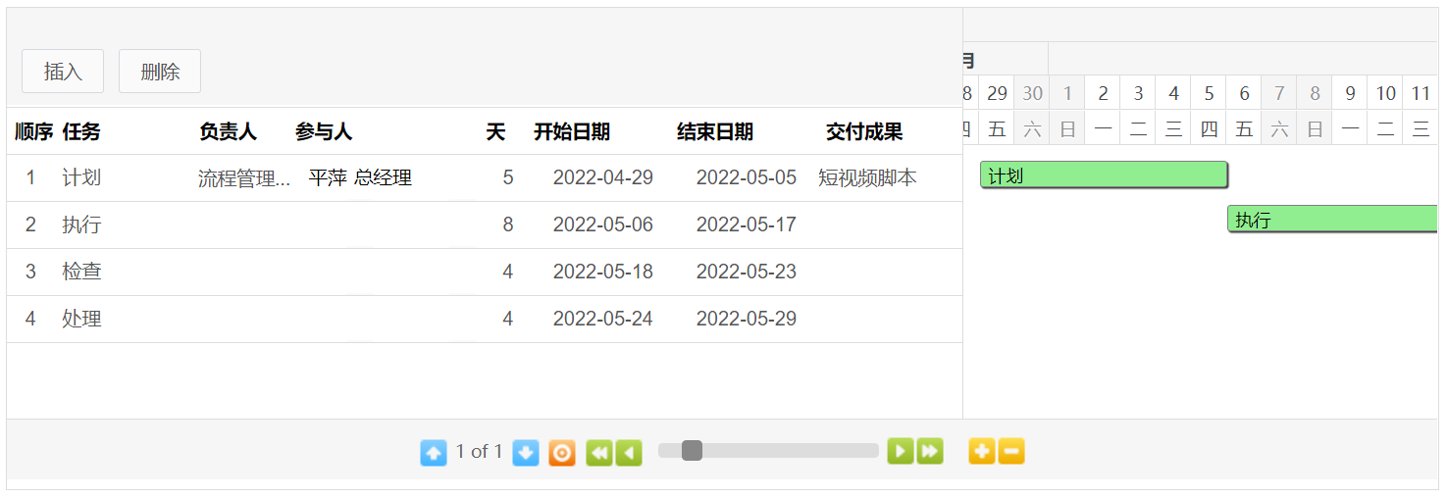Click start date 2022-05-24
Image resolution: width=1447 pixels, height=498 pixels.
(603, 319)
